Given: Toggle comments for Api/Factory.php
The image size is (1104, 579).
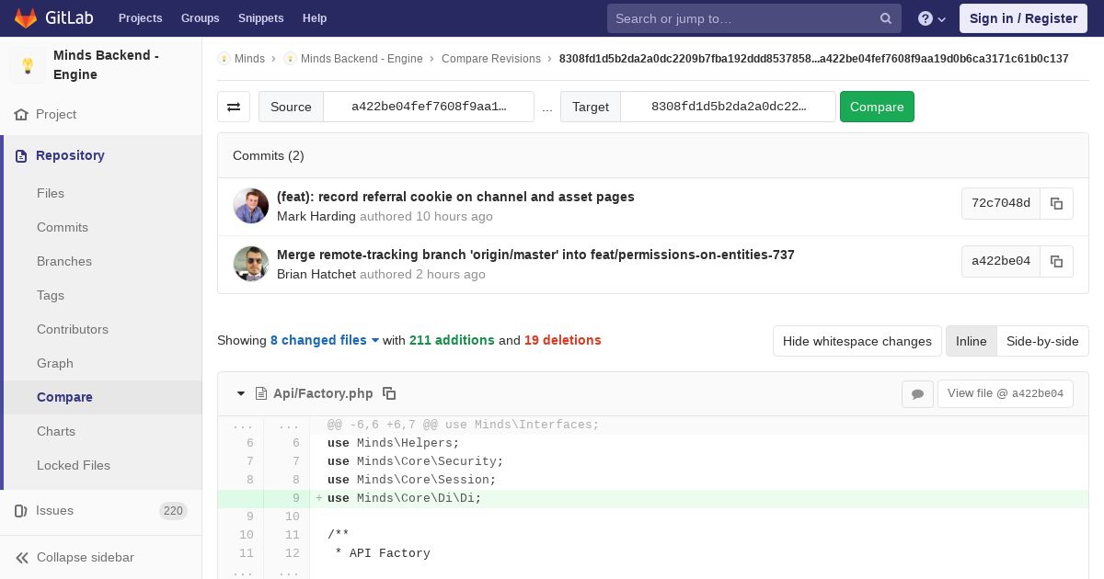Looking at the screenshot, I should click(917, 394).
